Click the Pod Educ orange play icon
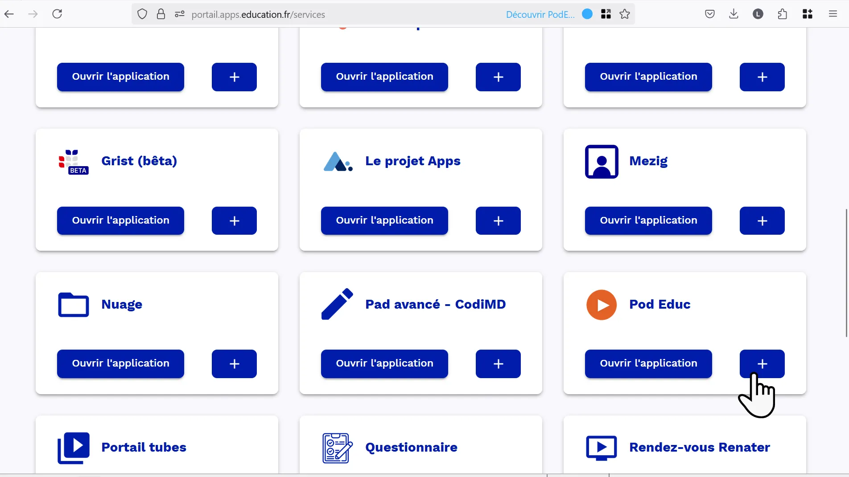Screen dimensions: 849x477 [602, 305]
